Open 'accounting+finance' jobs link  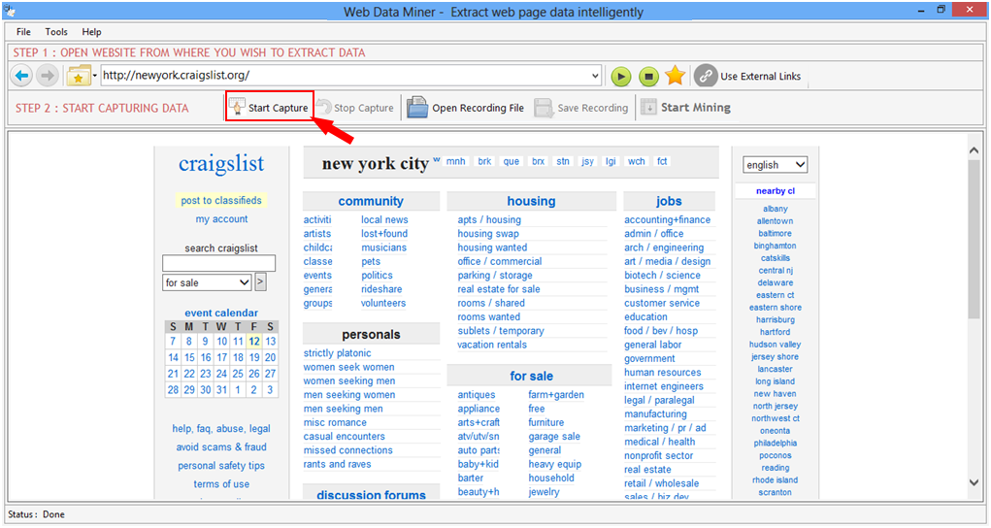(668, 219)
